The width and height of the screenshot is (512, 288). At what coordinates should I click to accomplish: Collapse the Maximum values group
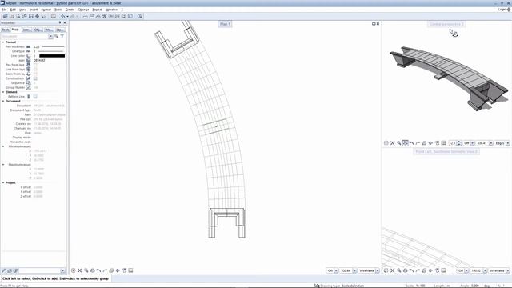3,165
